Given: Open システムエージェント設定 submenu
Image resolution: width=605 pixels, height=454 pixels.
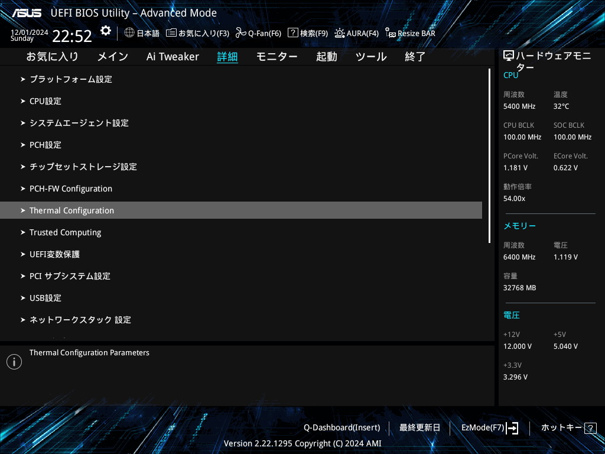Looking at the screenshot, I should click(241, 123).
